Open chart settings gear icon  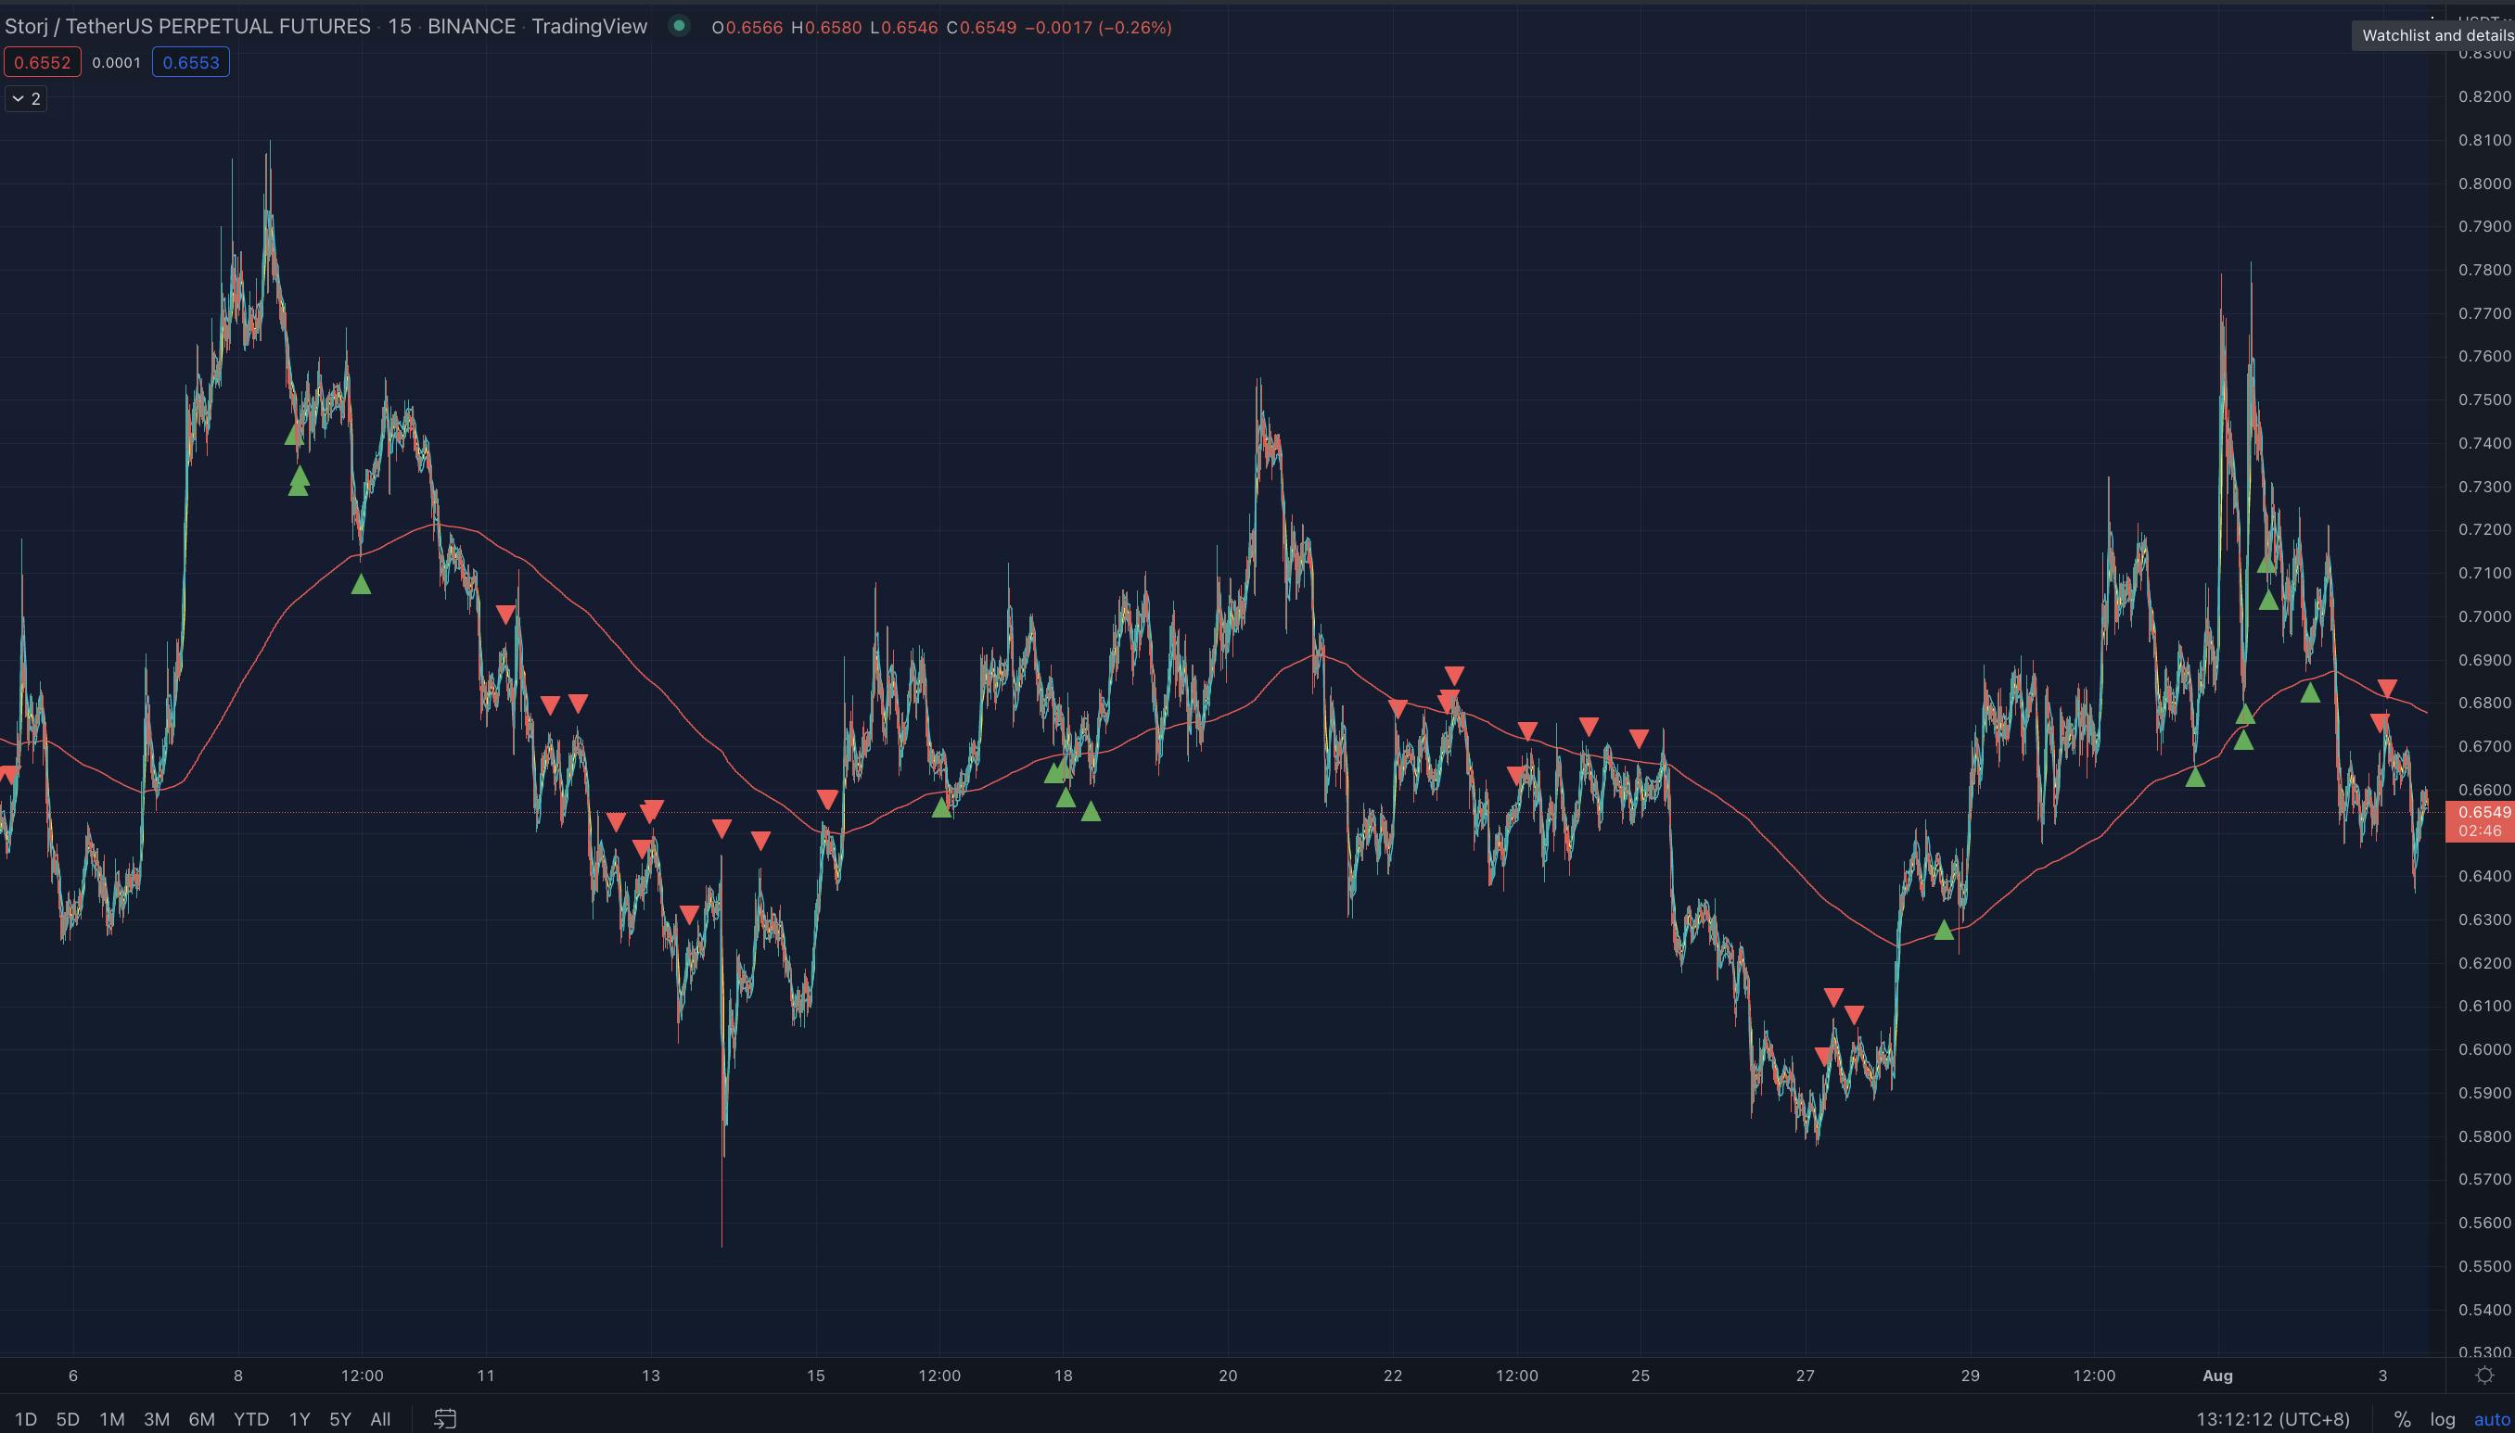click(x=2484, y=1375)
